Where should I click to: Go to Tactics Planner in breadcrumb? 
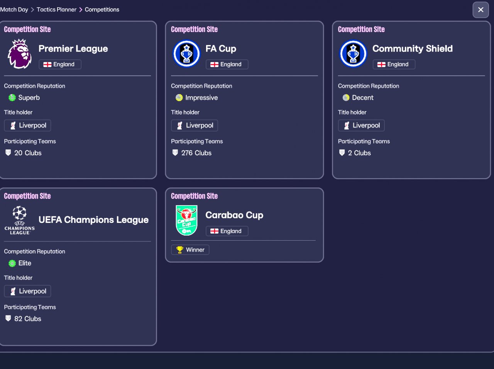coord(56,10)
